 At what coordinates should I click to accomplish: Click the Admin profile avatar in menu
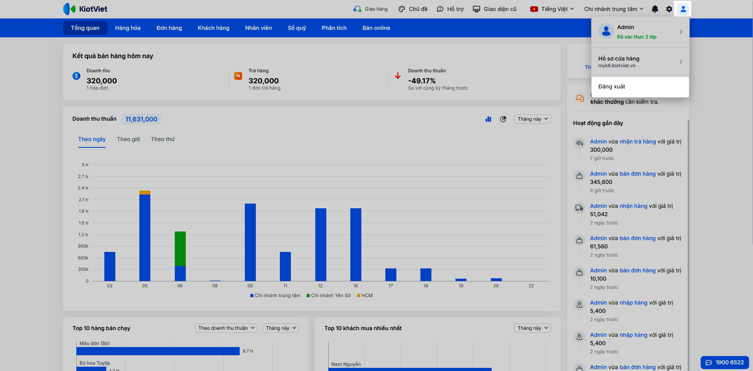[x=606, y=31]
